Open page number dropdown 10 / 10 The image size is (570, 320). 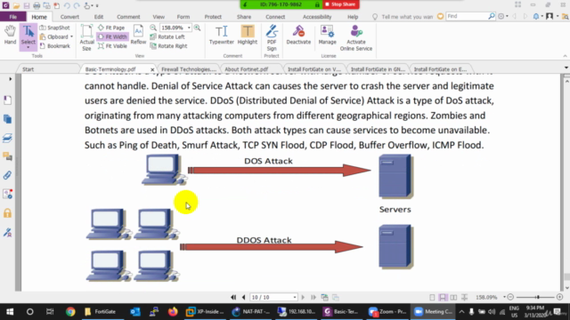click(295, 297)
